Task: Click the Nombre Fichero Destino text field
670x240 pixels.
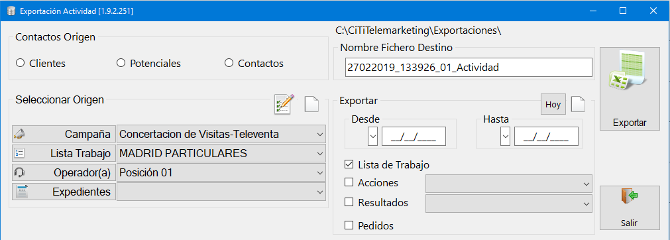Action: point(469,68)
